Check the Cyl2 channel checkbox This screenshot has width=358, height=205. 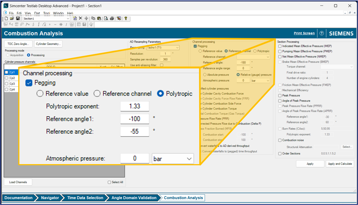click(6, 78)
